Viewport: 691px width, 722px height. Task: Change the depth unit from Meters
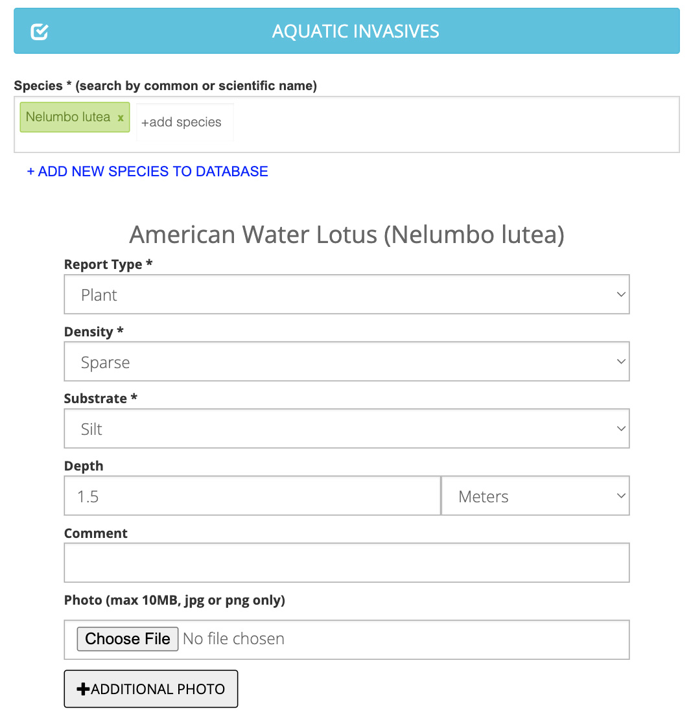[x=535, y=496]
